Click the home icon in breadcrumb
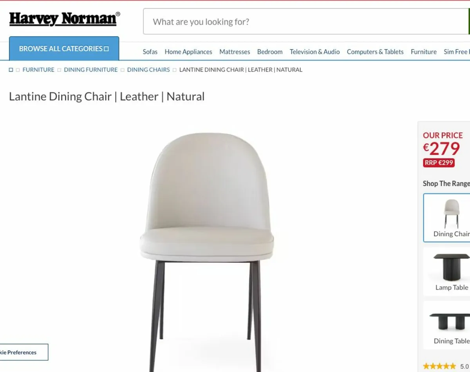This screenshot has width=470, height=372. [11, 70]
